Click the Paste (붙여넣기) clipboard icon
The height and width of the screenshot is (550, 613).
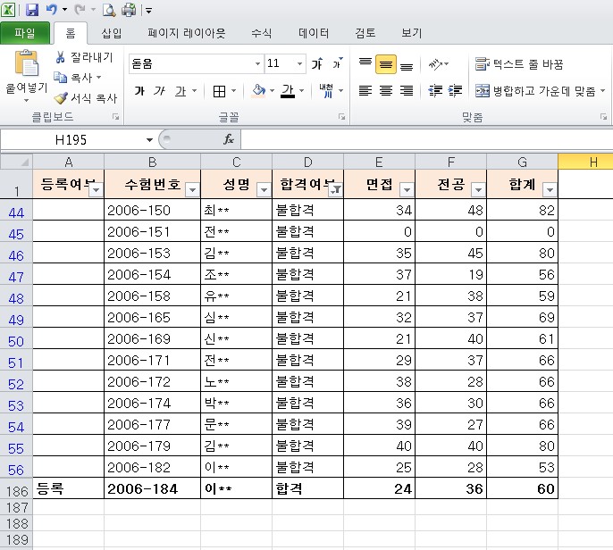27,62
